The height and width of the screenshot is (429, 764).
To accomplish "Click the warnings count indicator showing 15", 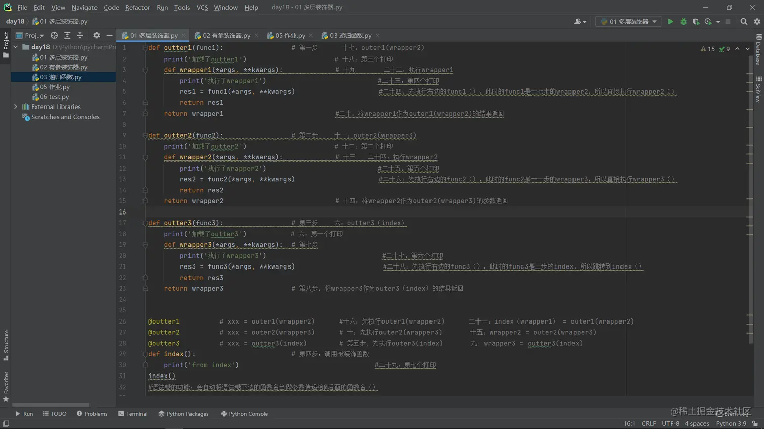I will [x=708, y=49].
